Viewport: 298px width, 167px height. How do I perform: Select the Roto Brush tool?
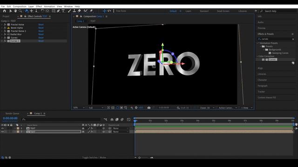[86, 11]
